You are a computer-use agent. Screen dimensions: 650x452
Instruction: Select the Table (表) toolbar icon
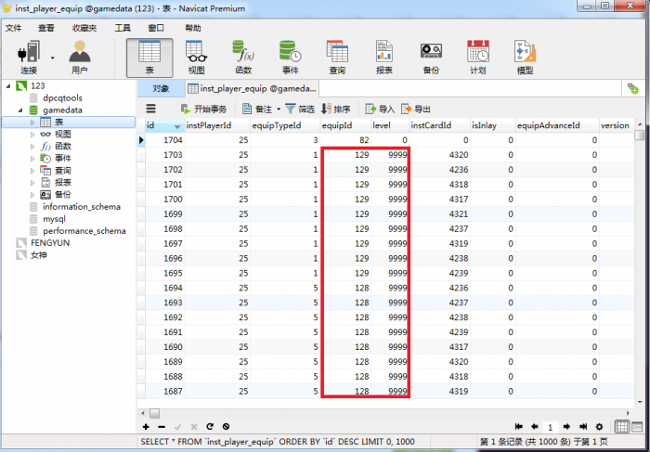coord(149,58)
